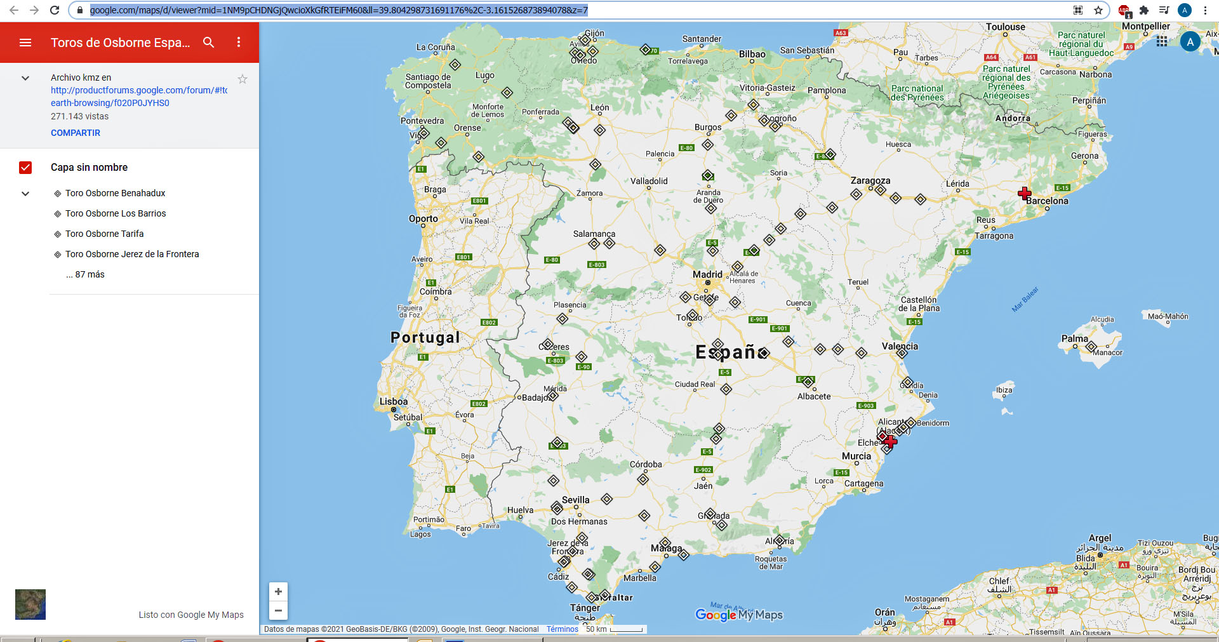The height and width of the screenshot is (642, 1219).
Task: Click the search magnifier in map header
Action: (208, 43)
